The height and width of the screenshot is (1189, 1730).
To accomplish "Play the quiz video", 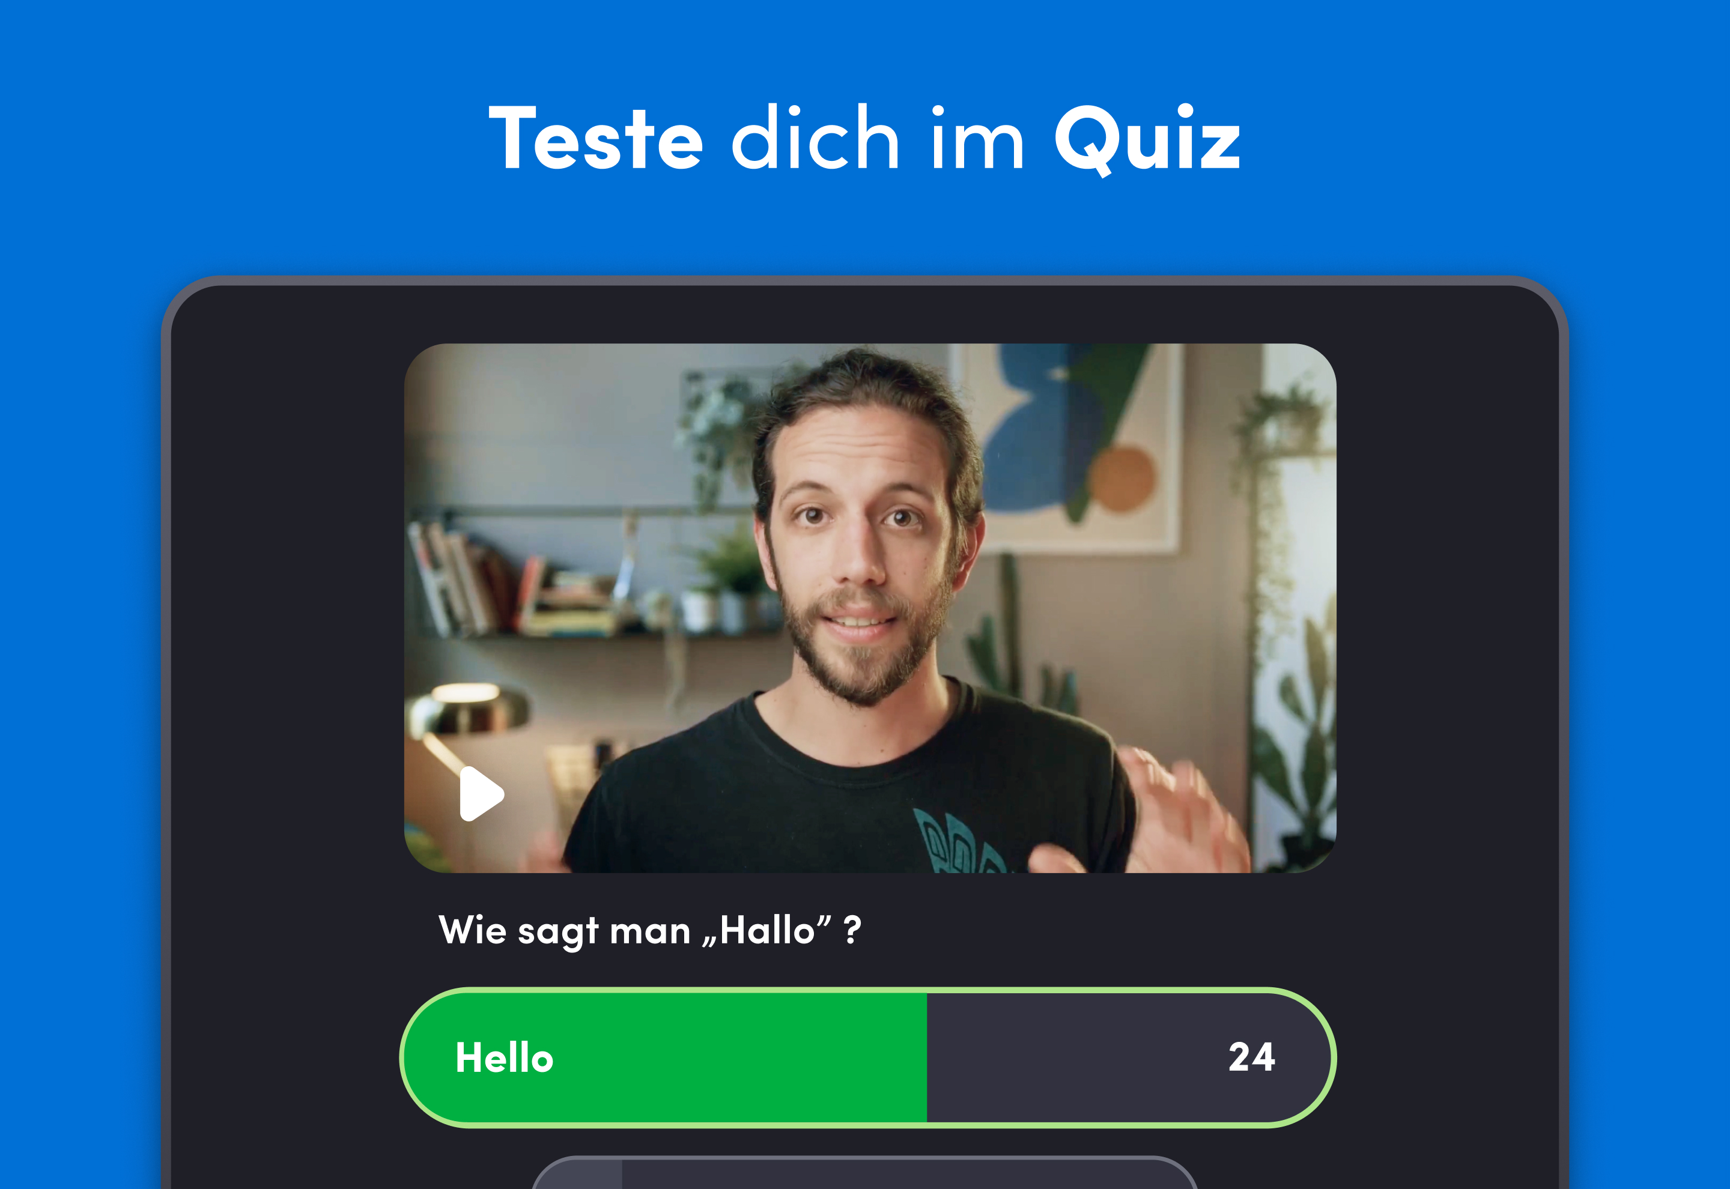I will (481, 793).
